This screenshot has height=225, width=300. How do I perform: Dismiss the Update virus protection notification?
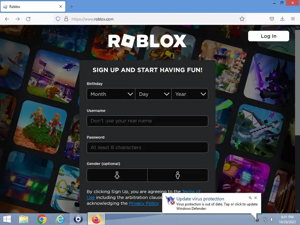pos(255,198)
